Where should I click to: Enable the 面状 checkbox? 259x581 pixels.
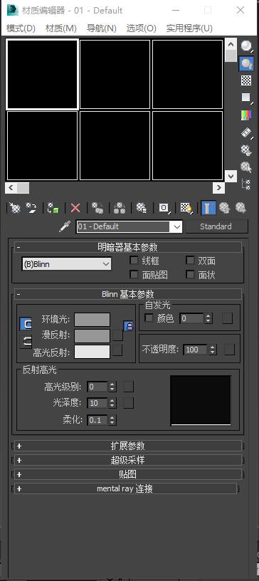coord(190,275)
